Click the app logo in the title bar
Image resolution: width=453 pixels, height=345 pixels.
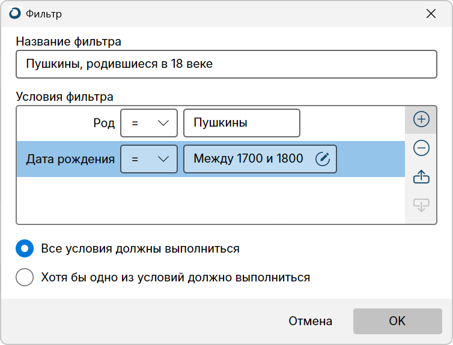pos(15,13)
